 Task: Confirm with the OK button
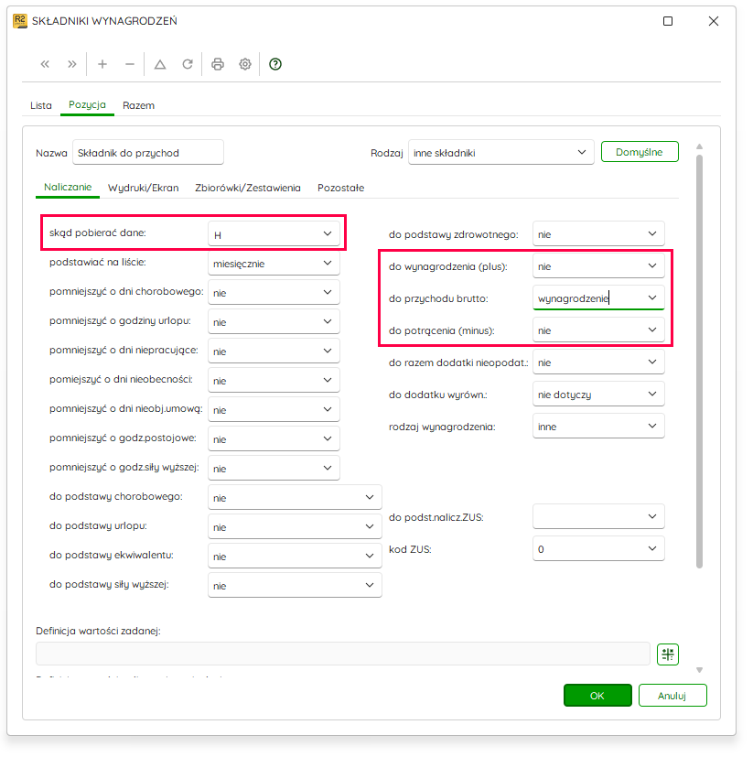click(597, 695)
